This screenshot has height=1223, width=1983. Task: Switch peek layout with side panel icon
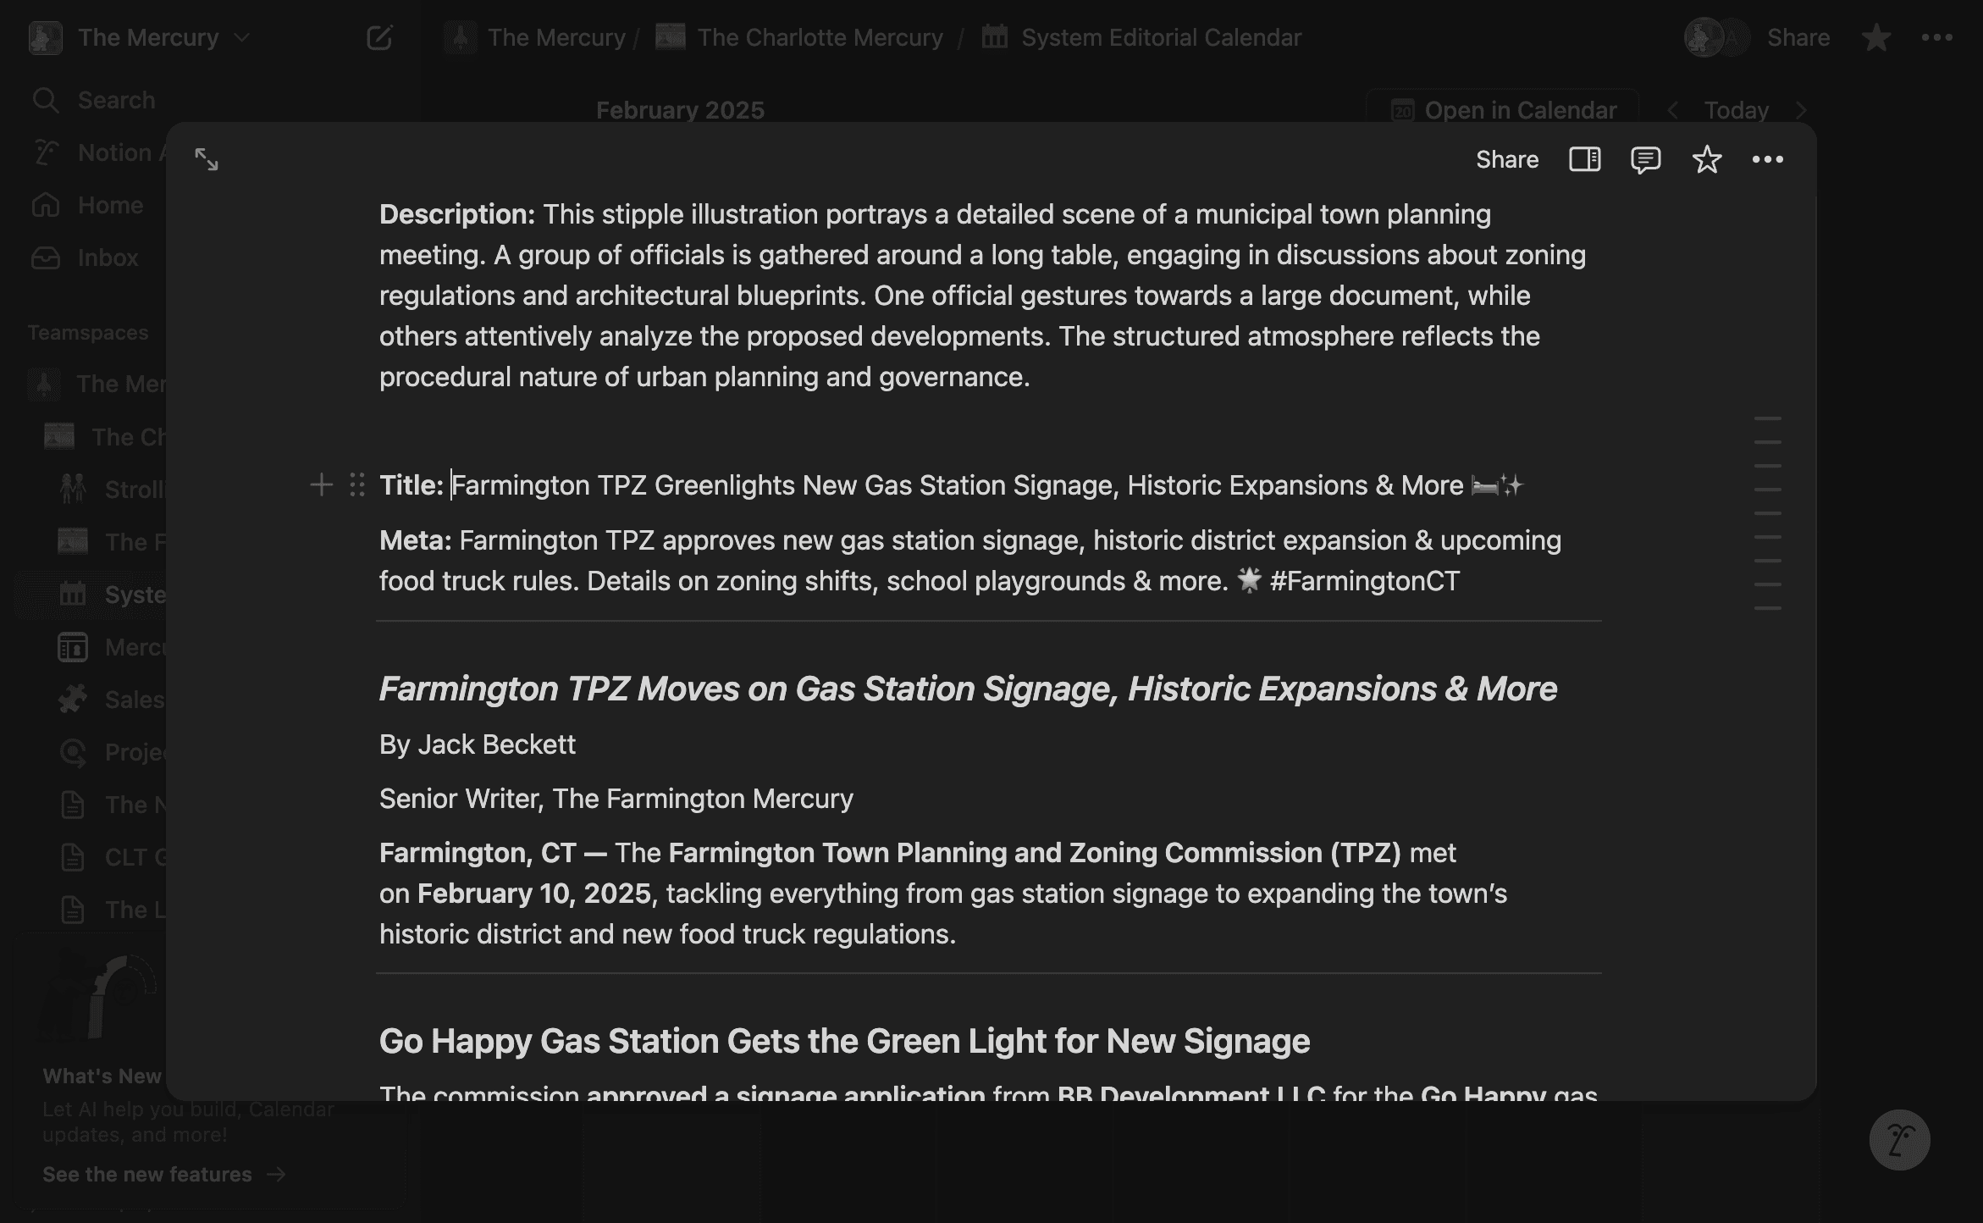pos(1584,159)
